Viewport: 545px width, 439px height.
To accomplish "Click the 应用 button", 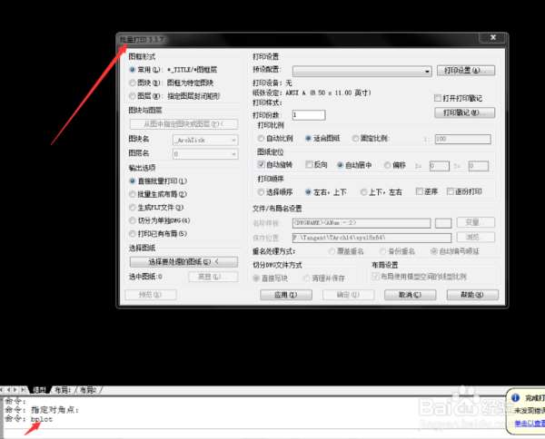I will click(x=286, y=295).
